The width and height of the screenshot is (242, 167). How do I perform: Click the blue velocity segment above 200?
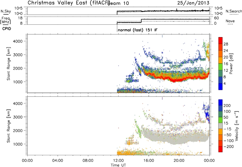pos(221,102)
